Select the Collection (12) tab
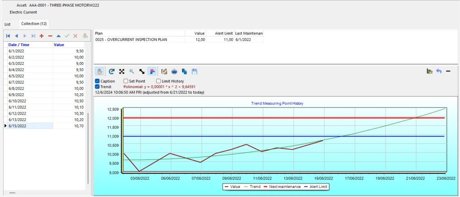460x197 pixels. click(x=34, y=24)
